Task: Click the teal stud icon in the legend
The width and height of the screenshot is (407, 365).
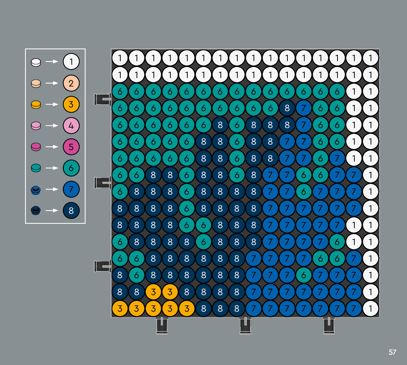Action: (36, 168)
